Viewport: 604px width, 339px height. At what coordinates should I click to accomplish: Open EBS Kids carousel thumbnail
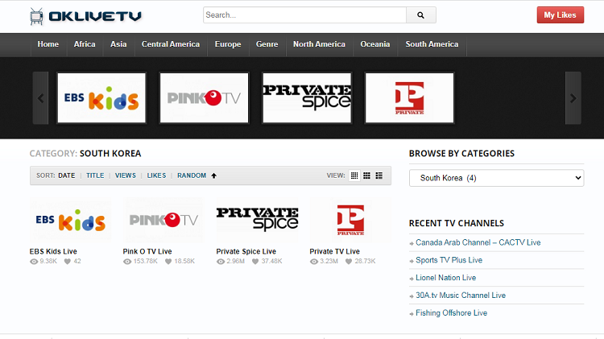[101, 98]
